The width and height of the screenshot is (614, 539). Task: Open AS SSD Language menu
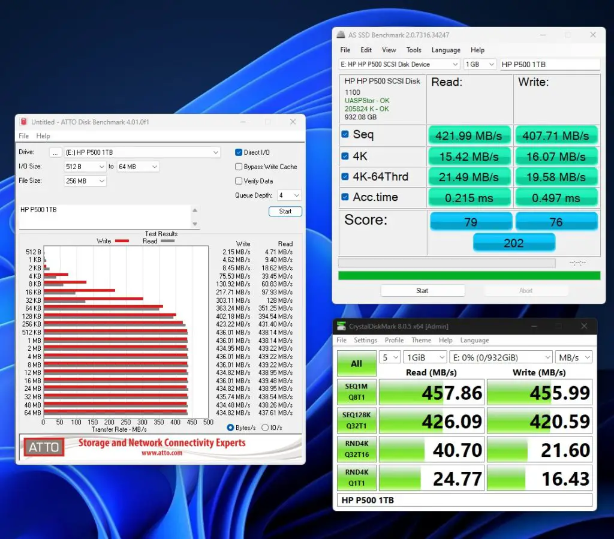point(446,50)
